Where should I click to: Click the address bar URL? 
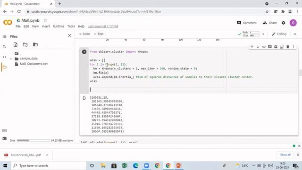(96, 11)
